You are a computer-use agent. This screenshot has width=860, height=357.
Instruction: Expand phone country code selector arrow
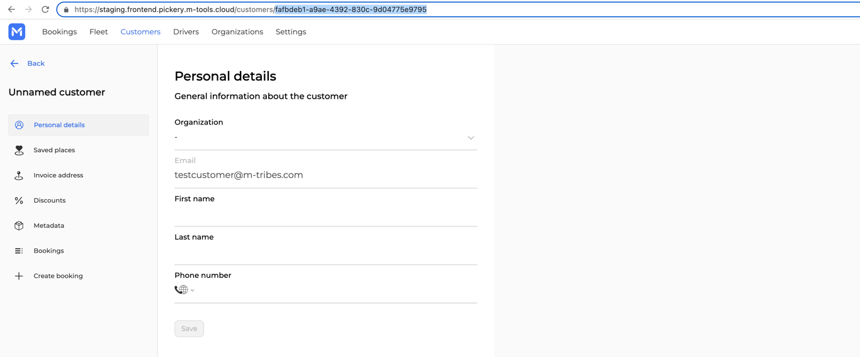(193, 290)
